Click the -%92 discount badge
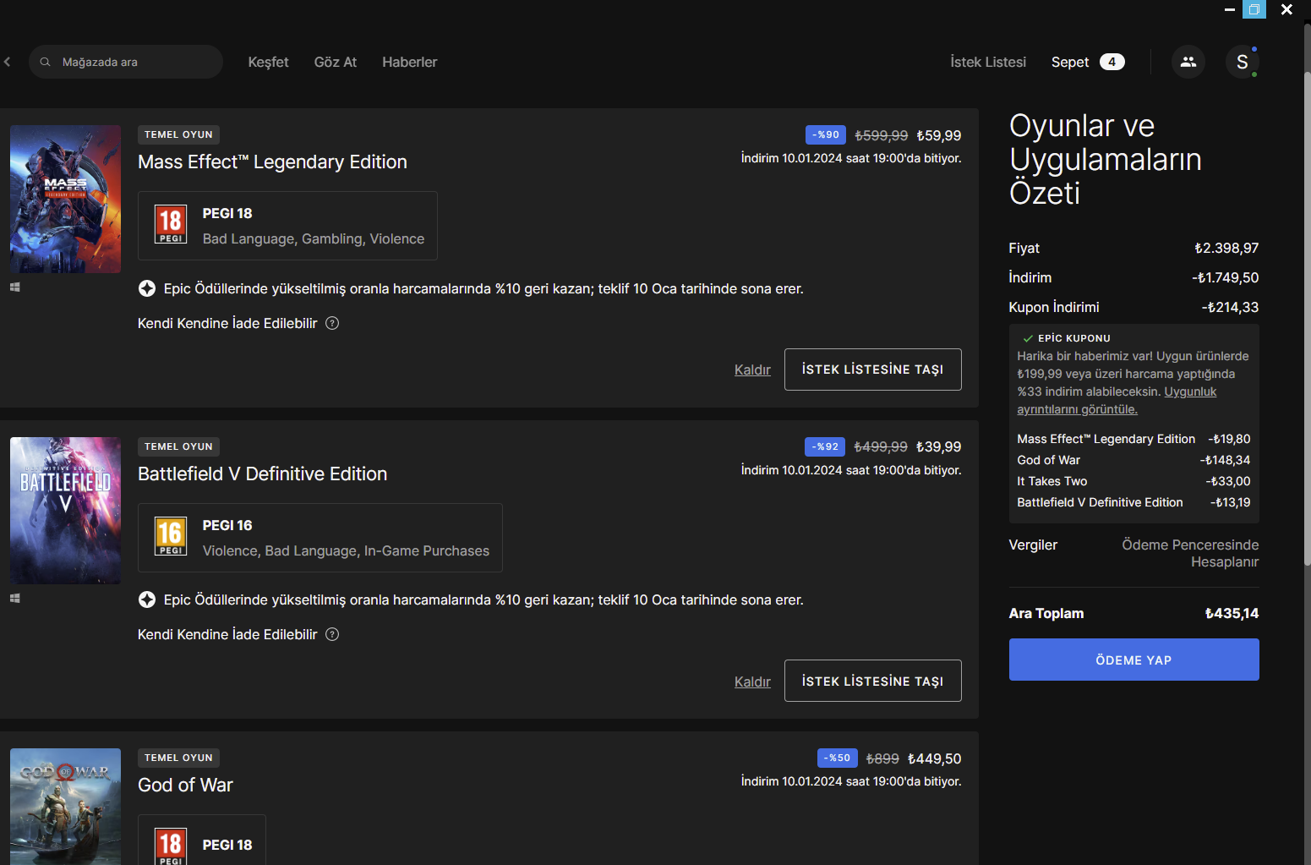 click(x=825, y=446)
